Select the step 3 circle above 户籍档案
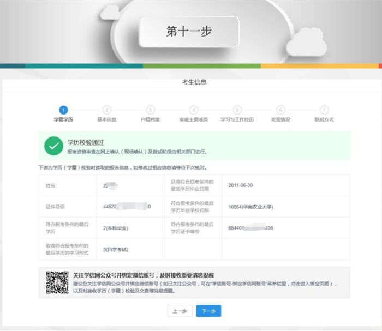 coord(150,110)
